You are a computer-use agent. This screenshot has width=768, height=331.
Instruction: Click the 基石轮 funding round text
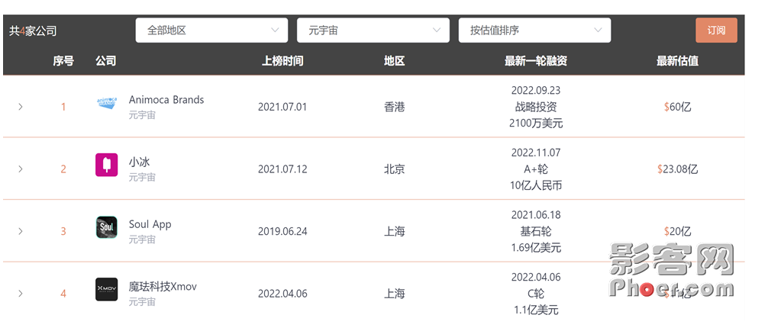[x=536, y=231]
